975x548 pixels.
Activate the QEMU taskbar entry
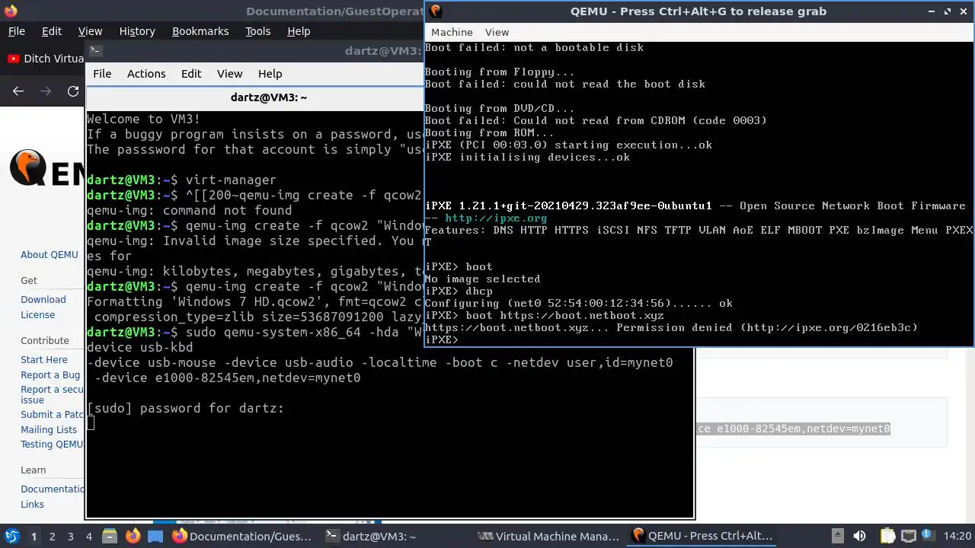[x=702, y=537]
